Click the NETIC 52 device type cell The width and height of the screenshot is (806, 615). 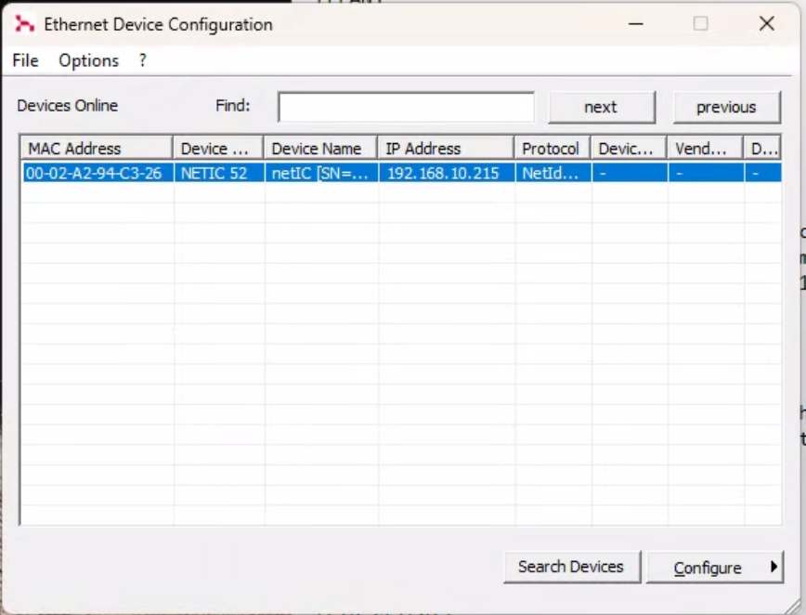(x=214, y=174)
